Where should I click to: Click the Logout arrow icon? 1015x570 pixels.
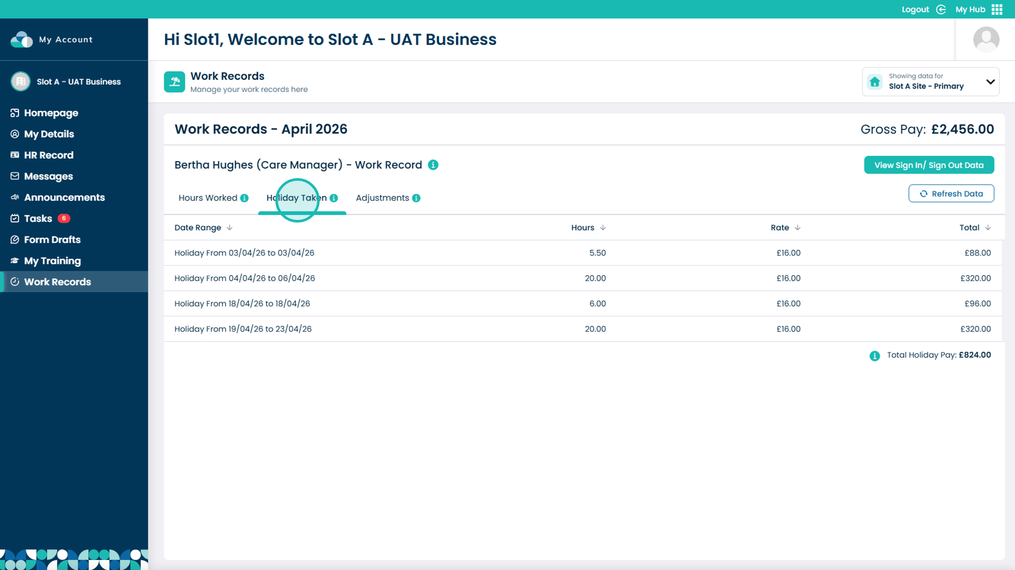click(941, 10)
